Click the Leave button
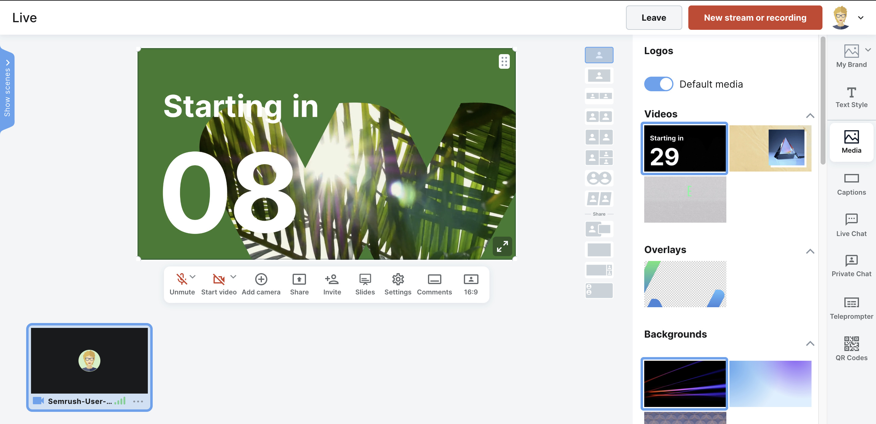Screen dimensions: 876x424 click(654, 17)
